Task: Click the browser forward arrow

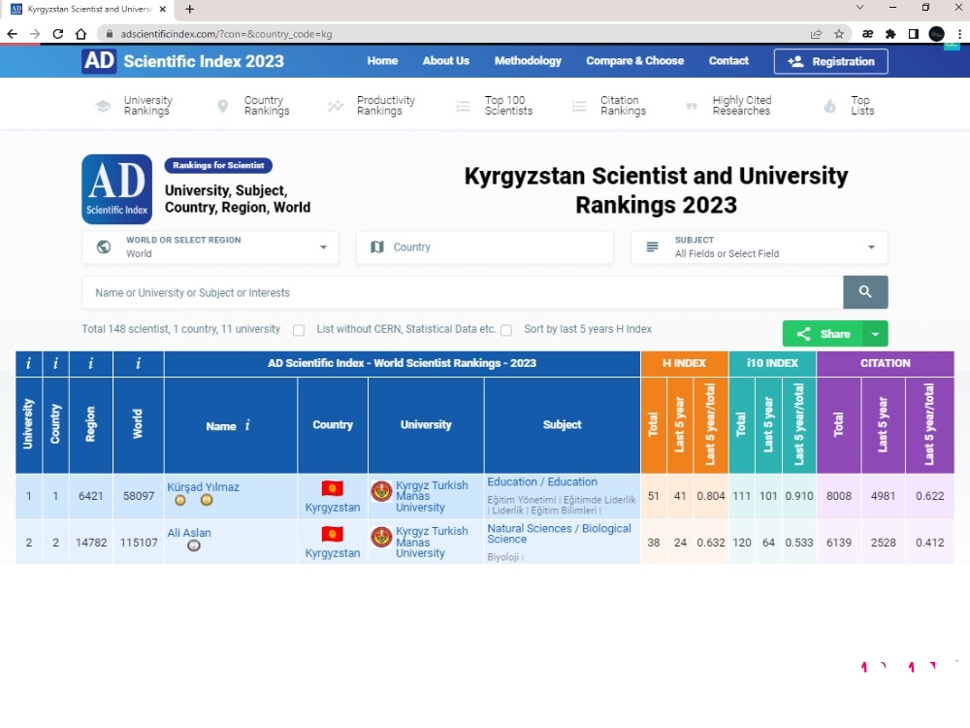Action: [35, 34]
